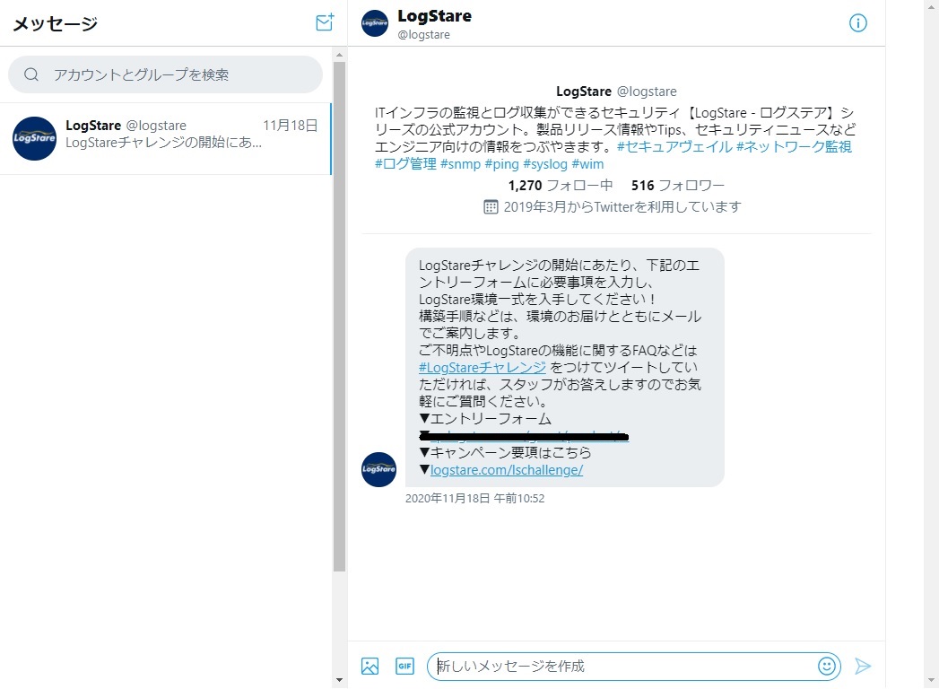Screen dimensions: 939x689
Task: Open the #wim hashtag
Action: [587, 163]
